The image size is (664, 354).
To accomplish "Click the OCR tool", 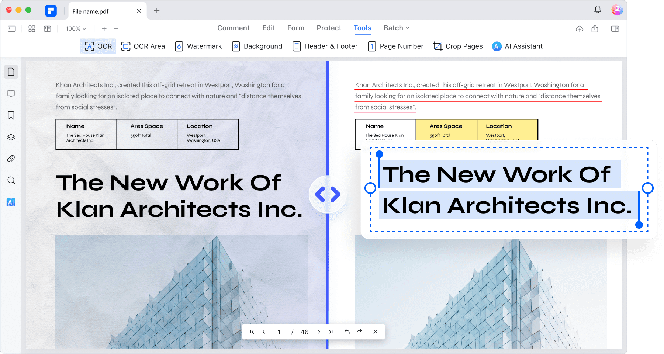I will point(98,46).
